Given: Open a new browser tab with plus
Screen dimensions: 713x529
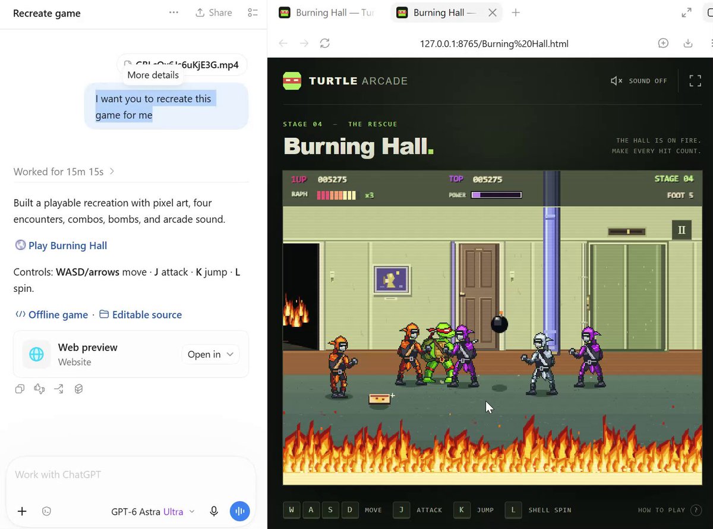Looking at the screenshot, I should (516, 12).
